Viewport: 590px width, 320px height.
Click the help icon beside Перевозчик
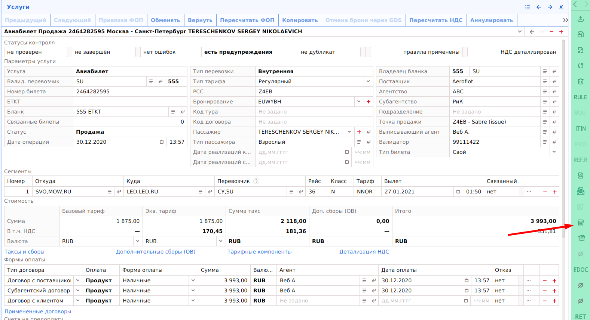256,181
